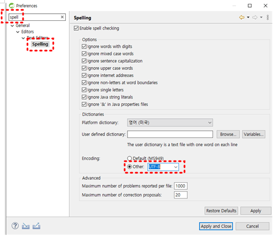Click the Variables... button
Screen dimensions: 274x236
[x=254, y=134]
